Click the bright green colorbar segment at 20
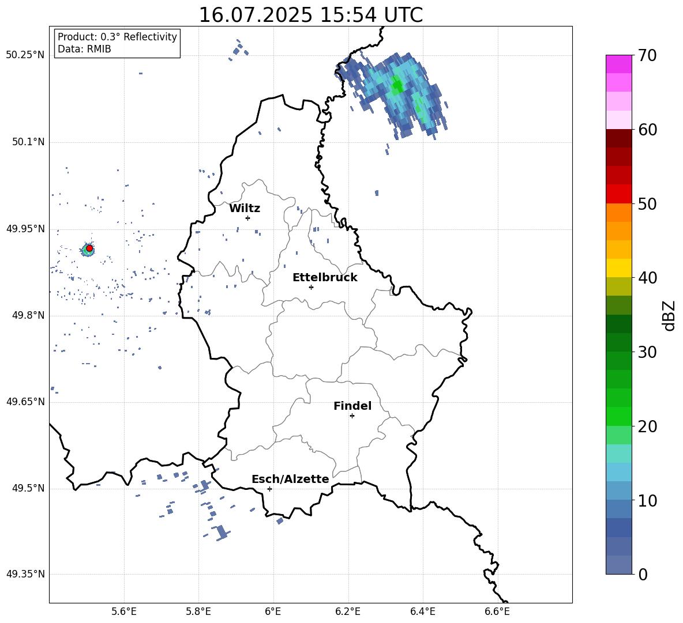The height and width of the screenshot is (623, 683). tap(619, 416)
